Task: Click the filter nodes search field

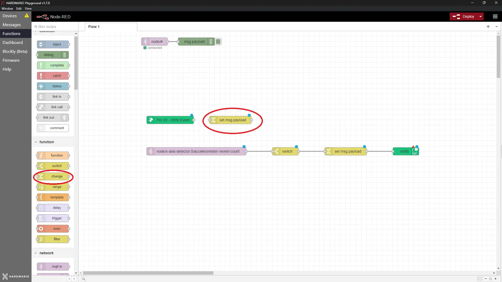Action: 55,27
